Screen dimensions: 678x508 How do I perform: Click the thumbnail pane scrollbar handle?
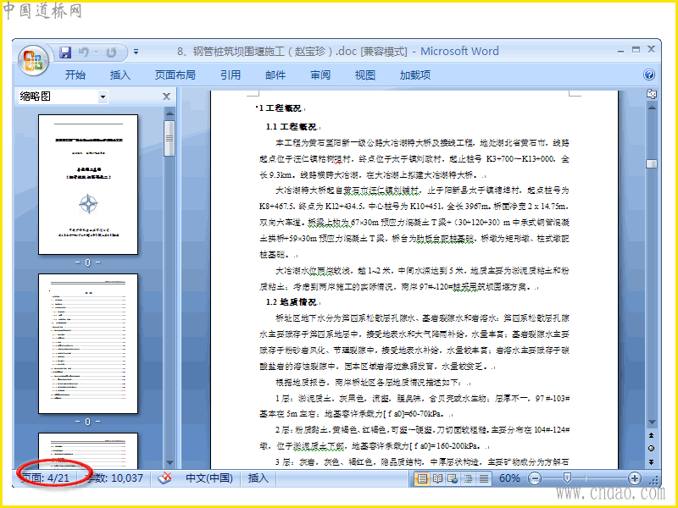169,138
